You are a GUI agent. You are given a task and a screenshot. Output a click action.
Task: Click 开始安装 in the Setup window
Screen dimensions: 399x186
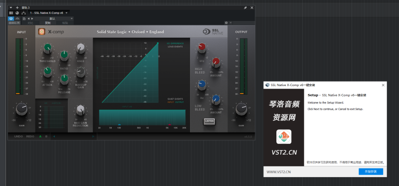[x=371, y=172]
